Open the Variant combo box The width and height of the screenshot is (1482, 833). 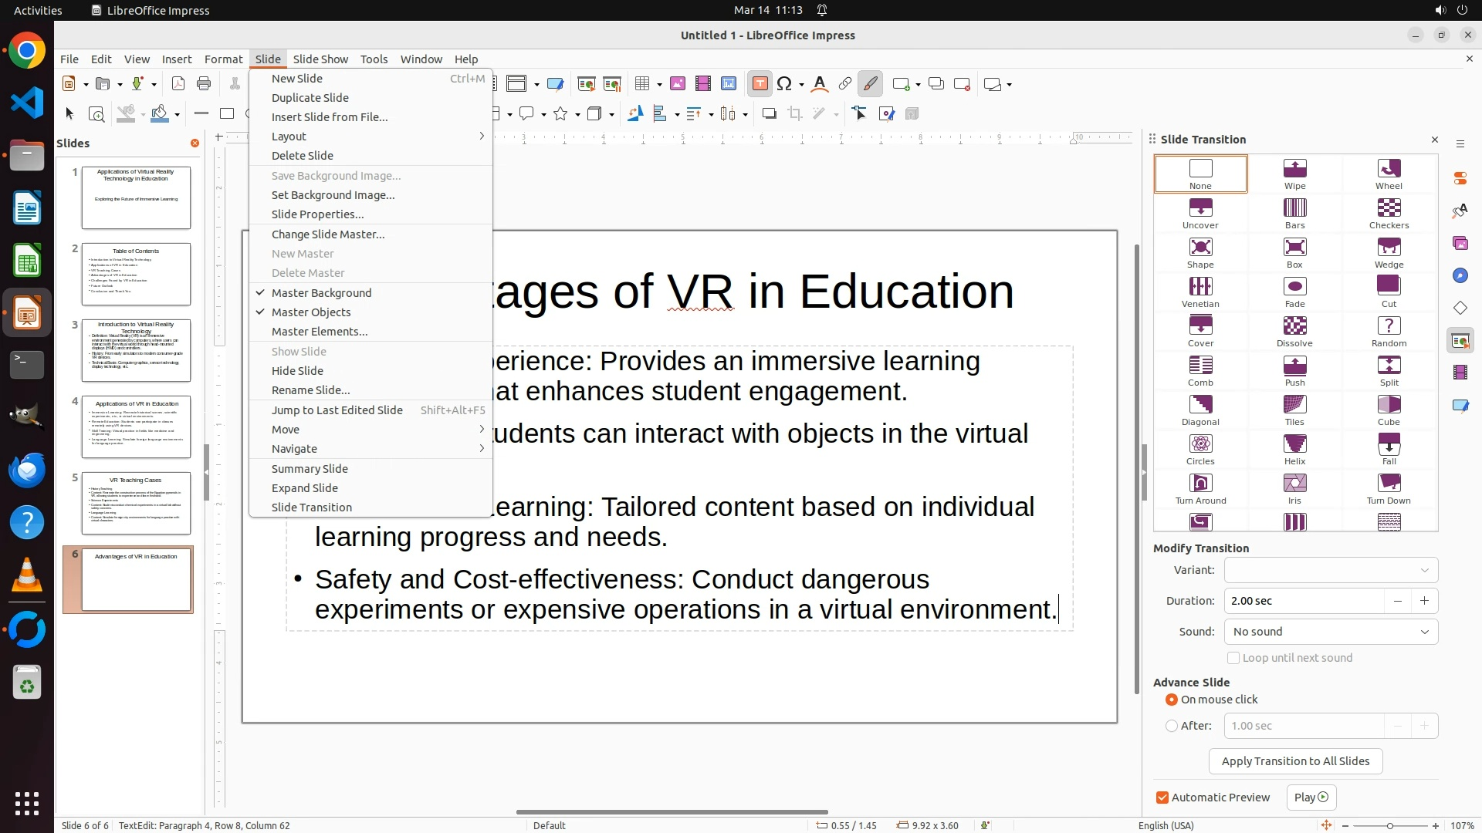1331,570
